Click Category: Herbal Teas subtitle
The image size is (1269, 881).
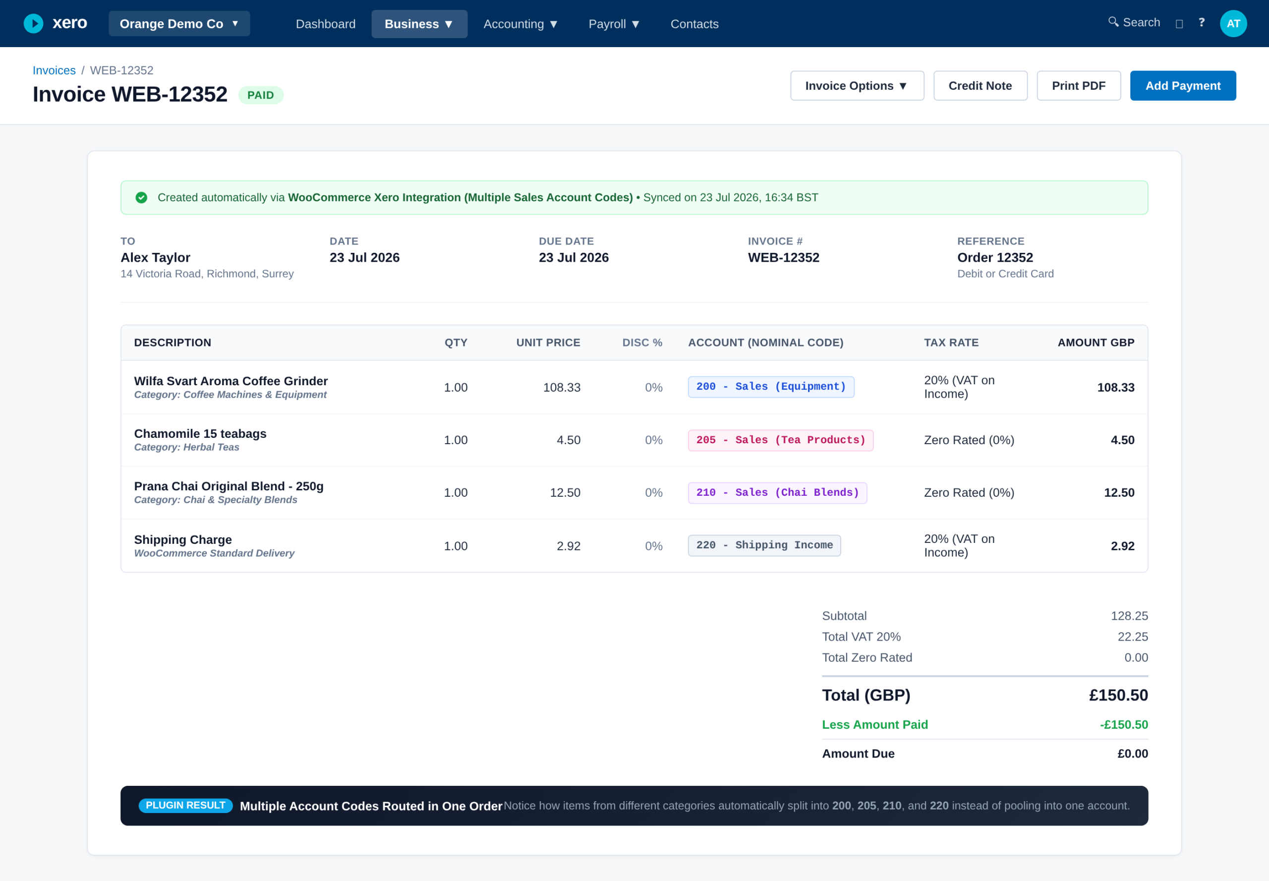(186, 447)
